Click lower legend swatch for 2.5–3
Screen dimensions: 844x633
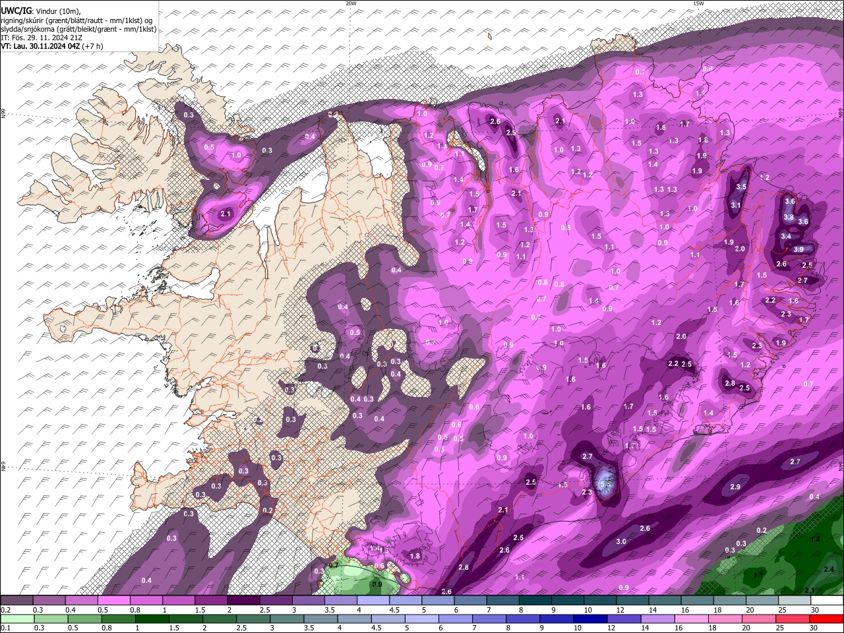[253, 618]
